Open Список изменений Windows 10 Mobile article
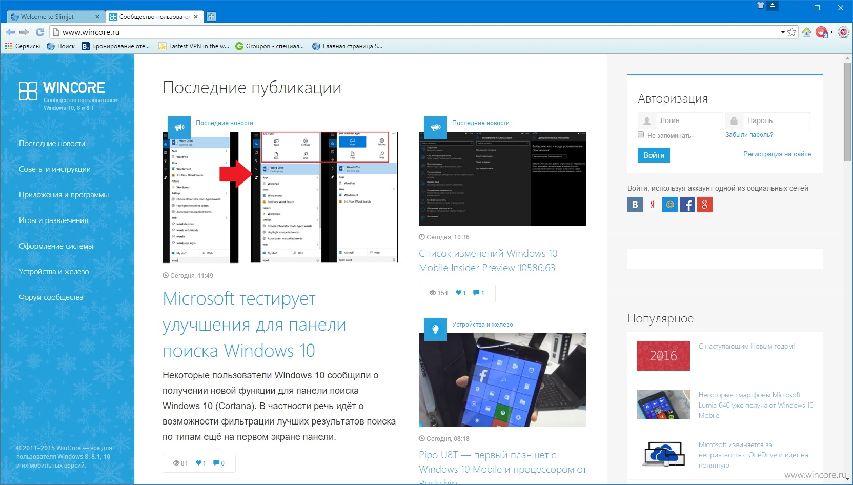 tap(488, 260)
